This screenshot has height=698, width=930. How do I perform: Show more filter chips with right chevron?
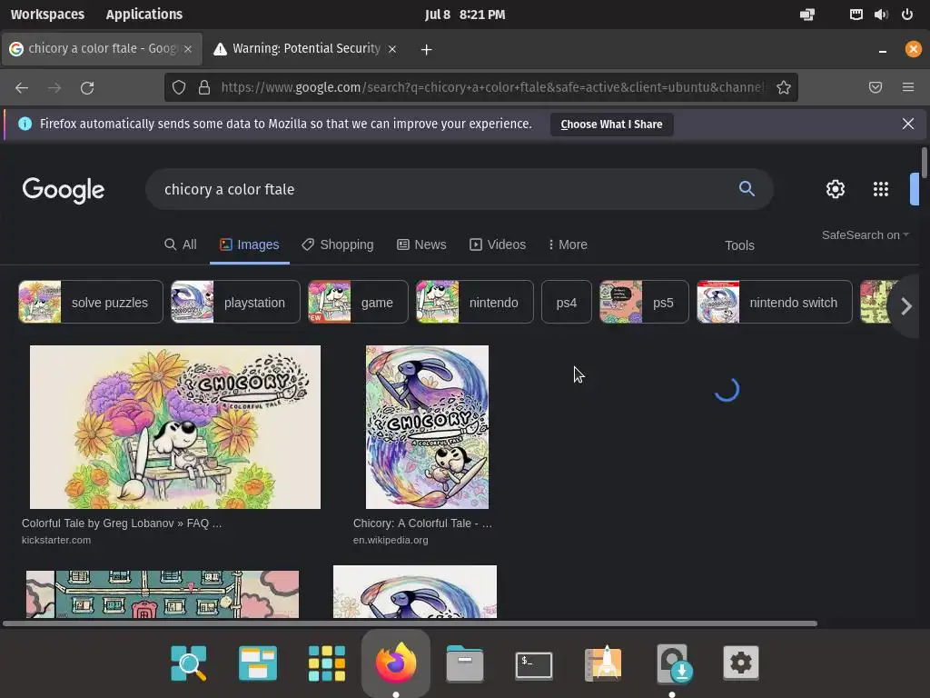(x=906, y=306)
